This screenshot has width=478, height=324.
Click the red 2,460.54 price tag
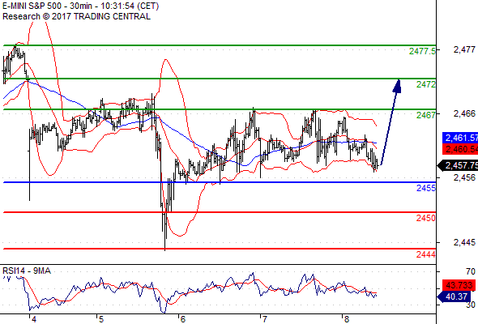[x=460, y=149]
